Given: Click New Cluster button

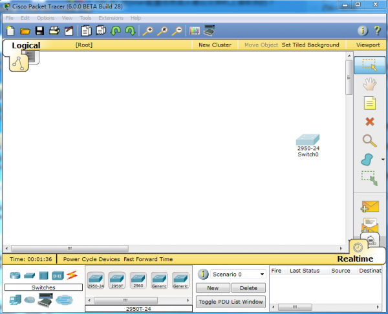Looking at the screenshot, I should tap(215, 45).
